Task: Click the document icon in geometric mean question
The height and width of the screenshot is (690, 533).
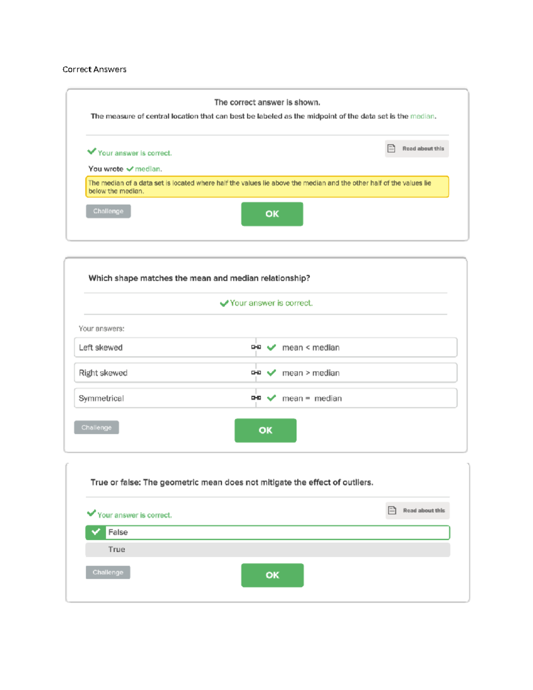Action: tap(392, 510)
